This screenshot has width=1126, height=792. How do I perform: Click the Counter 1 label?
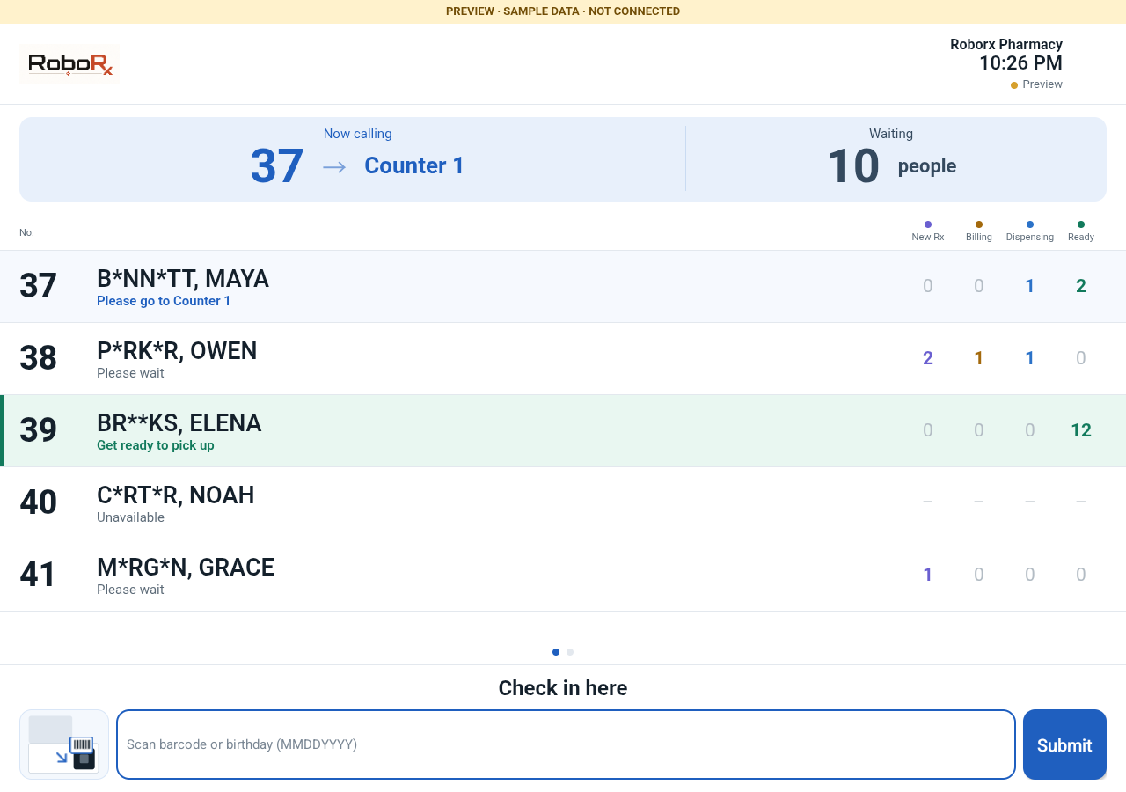click(x=414, y=165)
